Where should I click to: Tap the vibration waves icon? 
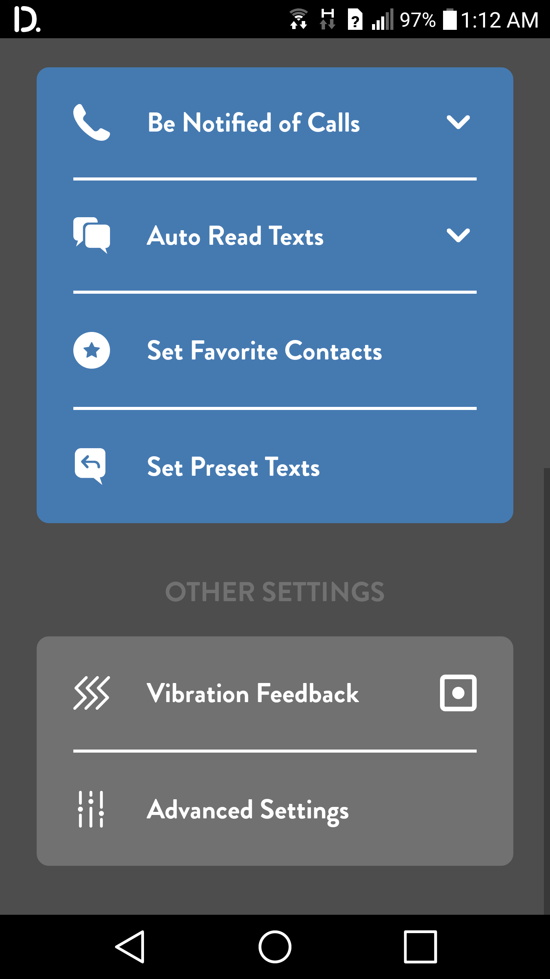tap(92, 693)
